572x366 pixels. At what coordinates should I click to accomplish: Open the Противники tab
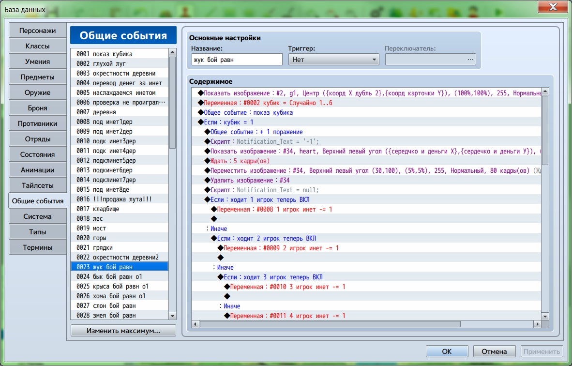[37, 123]
